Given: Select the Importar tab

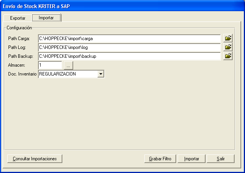Looking at the screenshot, I should point(46,18).
